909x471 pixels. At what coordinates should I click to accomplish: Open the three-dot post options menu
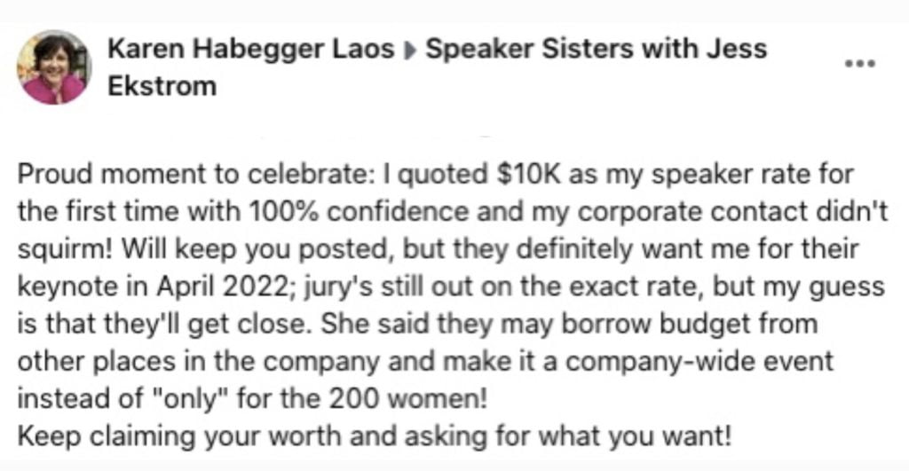click(x=859, y=63)
